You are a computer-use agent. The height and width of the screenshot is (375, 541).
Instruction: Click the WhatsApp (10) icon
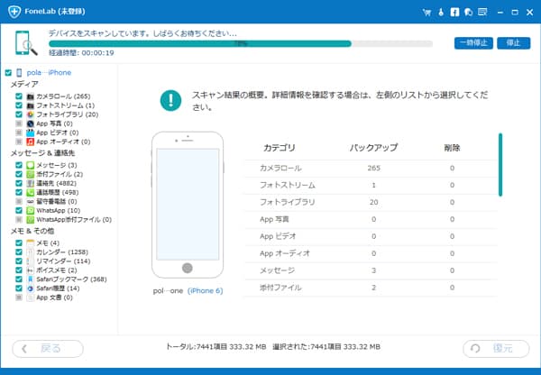31,210
